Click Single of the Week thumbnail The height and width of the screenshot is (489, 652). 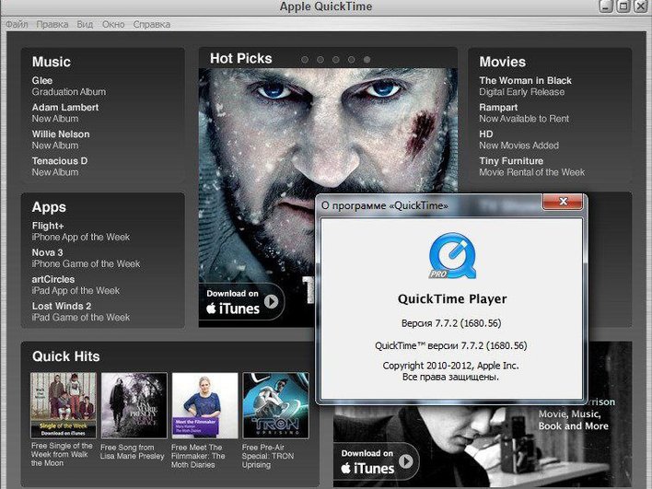click(64, 405)
